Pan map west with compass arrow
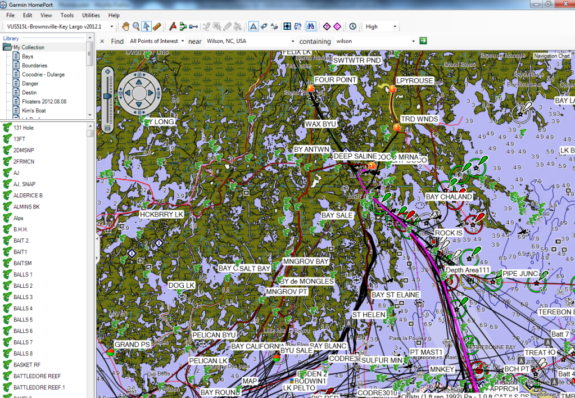The height and width of the screenshot is (398, 575). point(128,93)
